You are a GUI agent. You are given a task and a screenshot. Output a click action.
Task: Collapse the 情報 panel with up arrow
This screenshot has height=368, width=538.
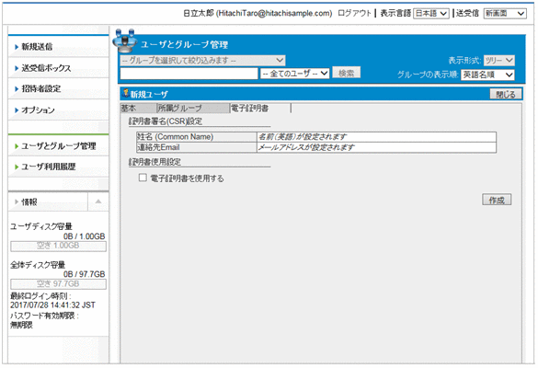(x=98, y=201)
